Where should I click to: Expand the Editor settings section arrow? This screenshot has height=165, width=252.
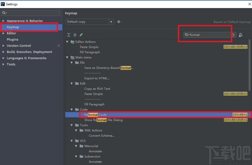click(3, 33)
